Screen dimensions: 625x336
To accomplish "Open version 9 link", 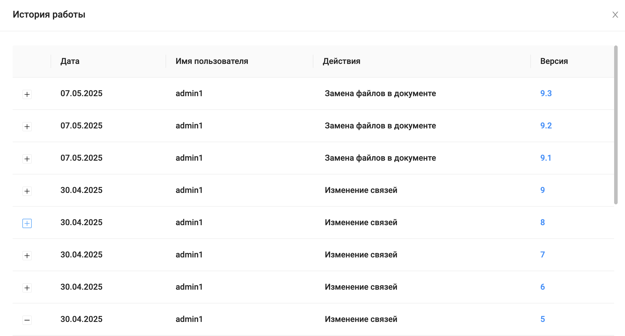I will pyautogui.click(x=543, y=190).
